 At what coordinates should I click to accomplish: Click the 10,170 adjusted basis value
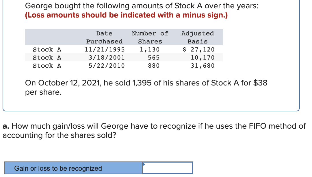pyautogui.click(x=203, y=58)
